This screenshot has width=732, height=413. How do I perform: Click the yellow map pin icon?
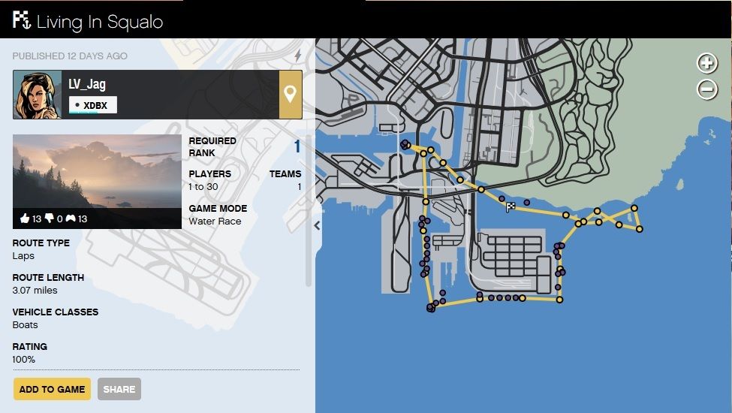point(290,95)
